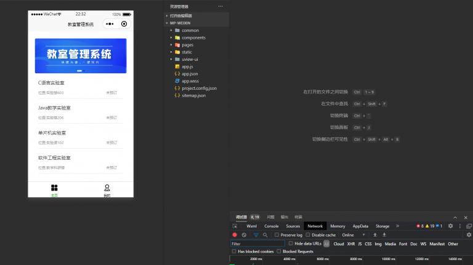Open network settings gear icon

pos(469,235)
